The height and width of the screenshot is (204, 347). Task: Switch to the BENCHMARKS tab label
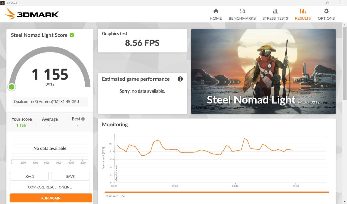[x=242, y=18]
